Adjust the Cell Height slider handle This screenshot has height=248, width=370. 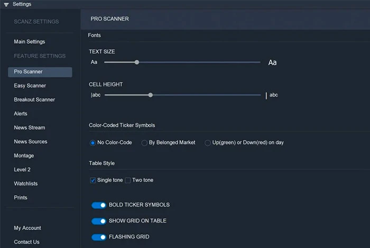point(151,95)
